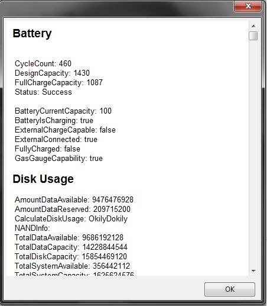The image size is (267, 306).
Task: Click the scrollbar down arrow
Action: (253, 271)
